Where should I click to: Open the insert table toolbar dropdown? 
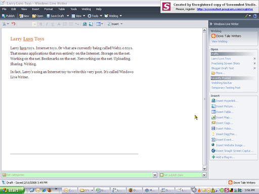pos(100,24)
